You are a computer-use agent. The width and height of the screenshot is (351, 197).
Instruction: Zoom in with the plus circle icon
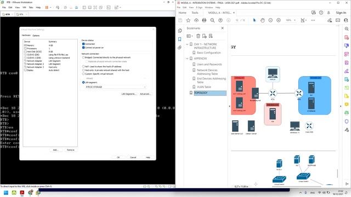click(279, 20)
